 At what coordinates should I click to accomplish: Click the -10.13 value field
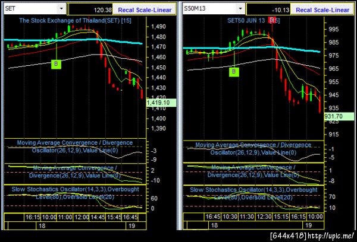[268, 9]
